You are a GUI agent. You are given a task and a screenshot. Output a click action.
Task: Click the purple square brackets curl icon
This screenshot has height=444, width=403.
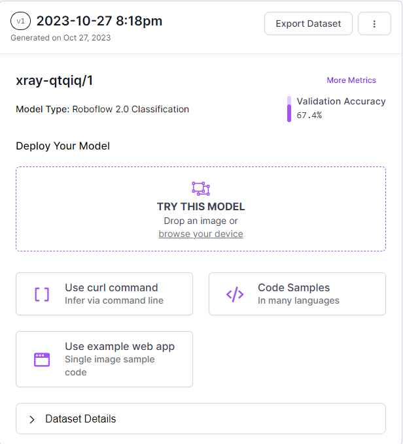pyautogui.click(x=42, y=294)
